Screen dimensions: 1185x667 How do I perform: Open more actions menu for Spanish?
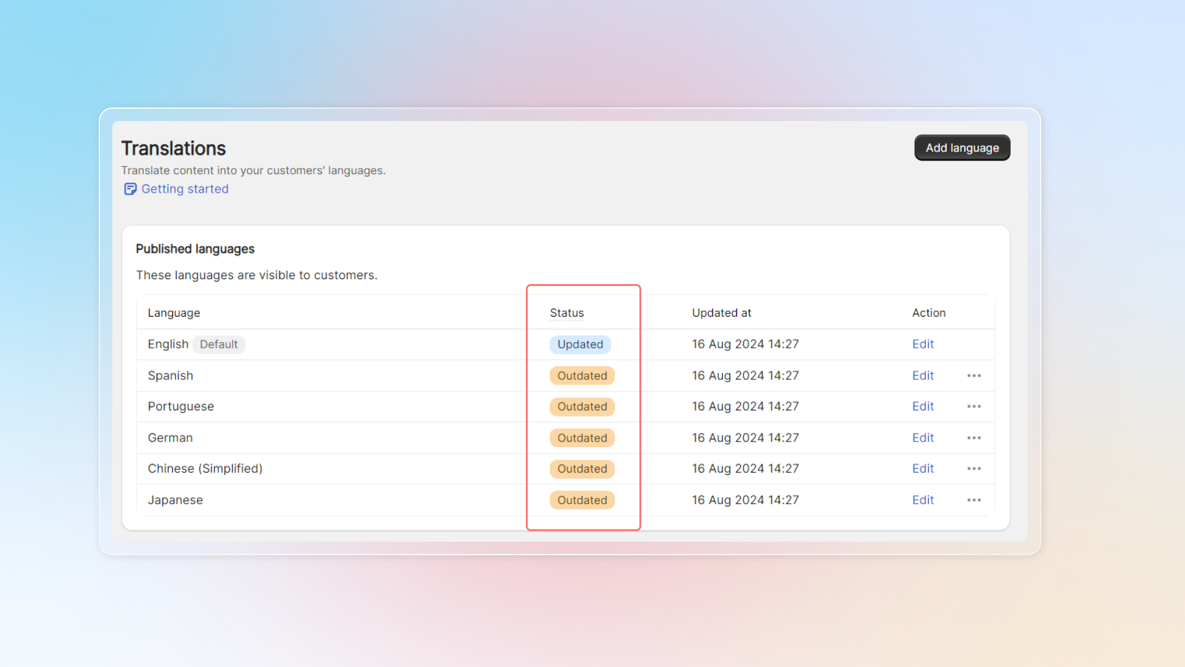coord(974,375)
